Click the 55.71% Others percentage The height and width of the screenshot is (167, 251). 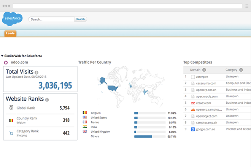172,136
